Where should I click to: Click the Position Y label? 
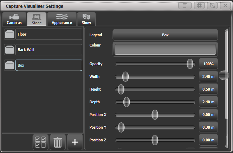pyautogui.click(x=98, y=127)
